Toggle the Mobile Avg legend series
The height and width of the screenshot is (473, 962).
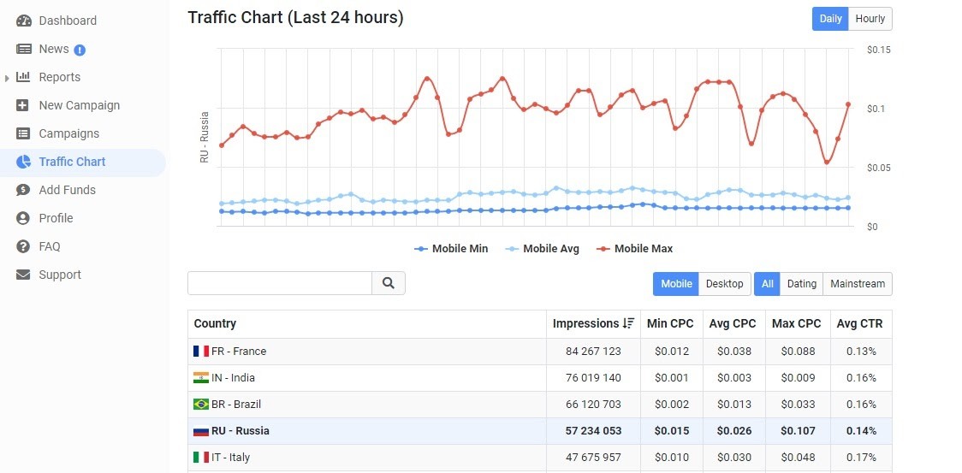coord(542,249)
